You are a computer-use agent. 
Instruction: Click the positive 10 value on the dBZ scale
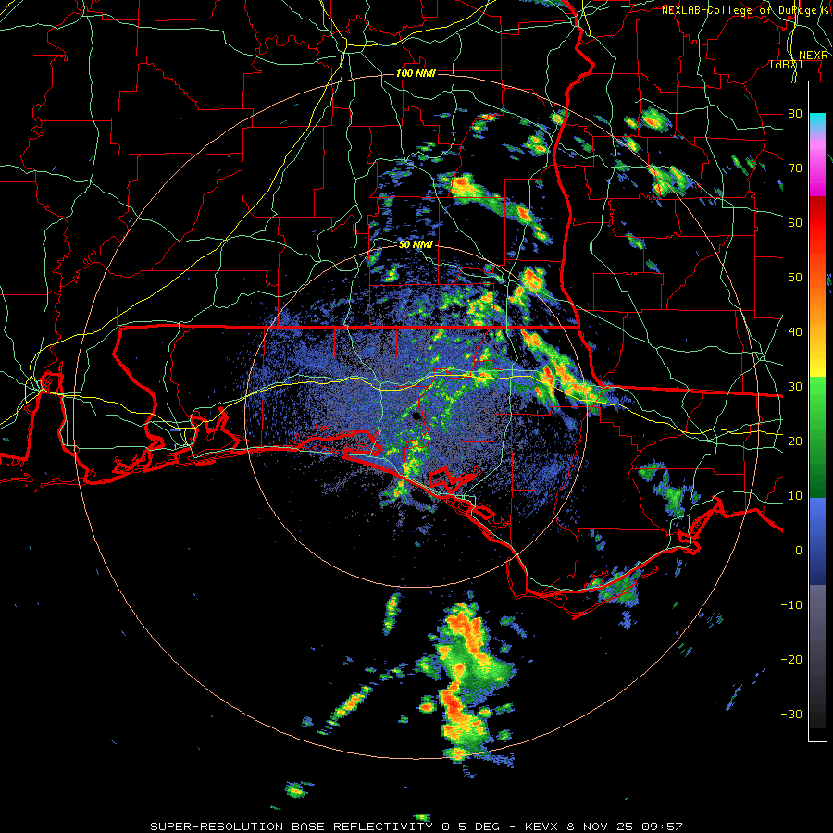[x=795, y=496]
